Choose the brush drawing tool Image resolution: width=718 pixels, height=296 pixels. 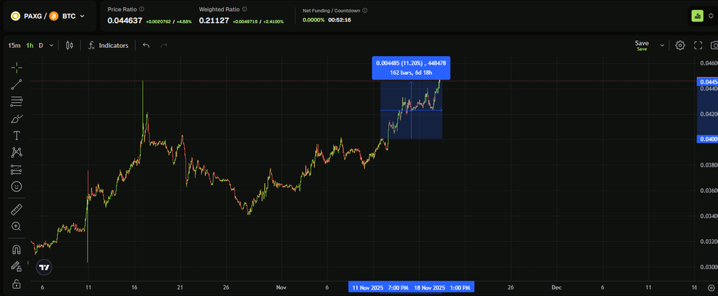tap(17, 119)
